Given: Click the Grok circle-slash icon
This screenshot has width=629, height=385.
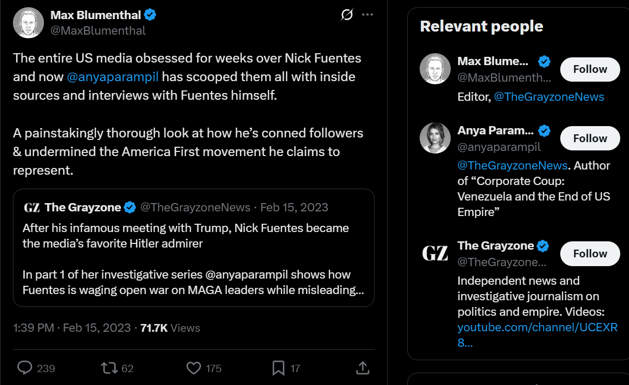Looking at the screenshot, I should point(347,15).
